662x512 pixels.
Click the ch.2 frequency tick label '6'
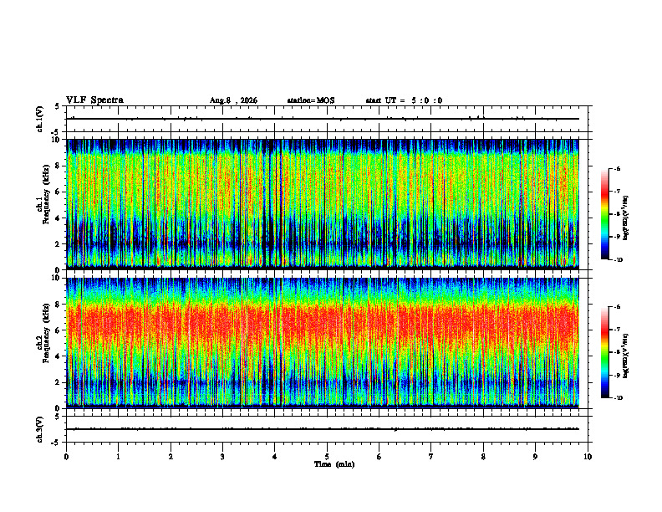pyautogui.click(x=59, y=330)
